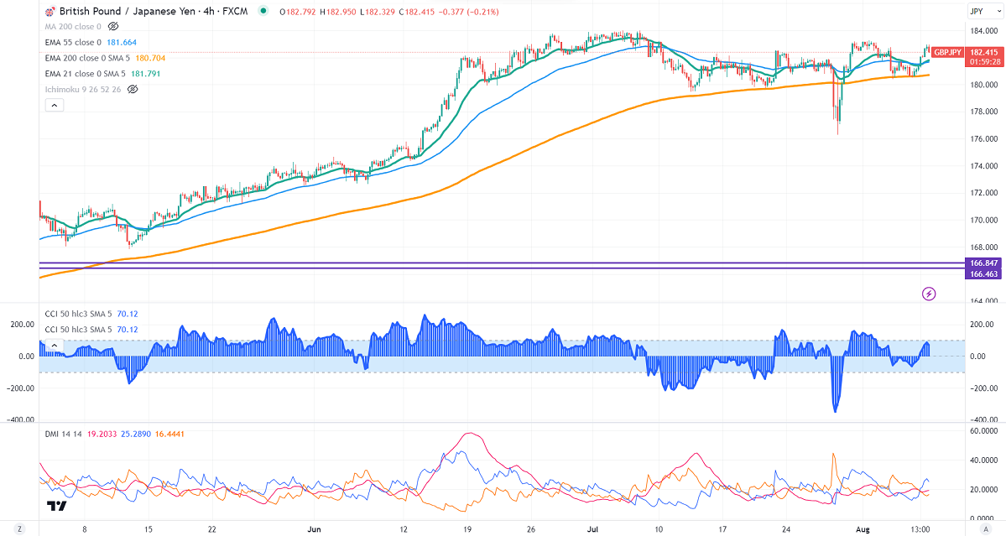
Task: Collapse the main chart indicator legend
Action: (x=54, y=105)
